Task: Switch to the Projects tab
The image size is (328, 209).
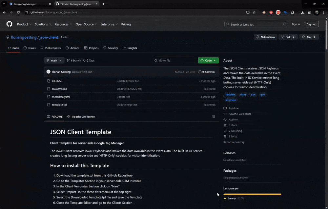Action: click(x=91, y=48)
